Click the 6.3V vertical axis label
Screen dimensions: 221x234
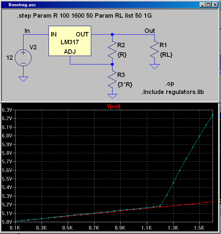click(7, 110)
